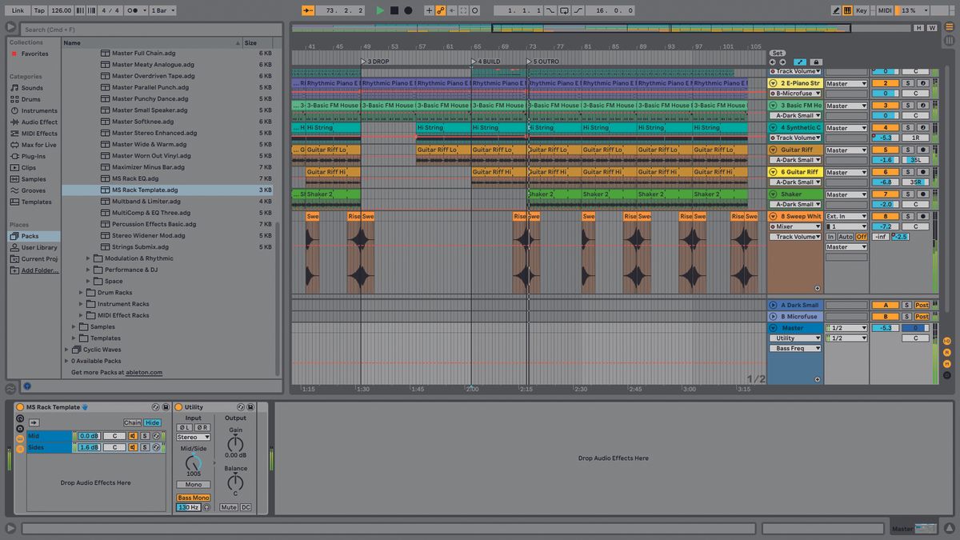This screenshot has width=960, height=540.
Task: Open Packs under Places
Action: (x=30, y=236)
